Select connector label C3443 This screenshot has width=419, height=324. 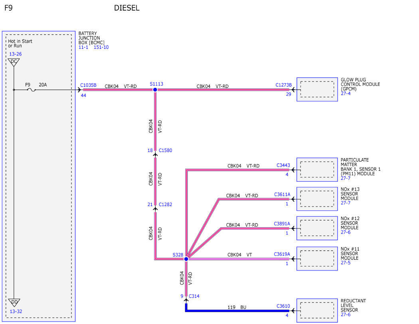tap(283, 165)
